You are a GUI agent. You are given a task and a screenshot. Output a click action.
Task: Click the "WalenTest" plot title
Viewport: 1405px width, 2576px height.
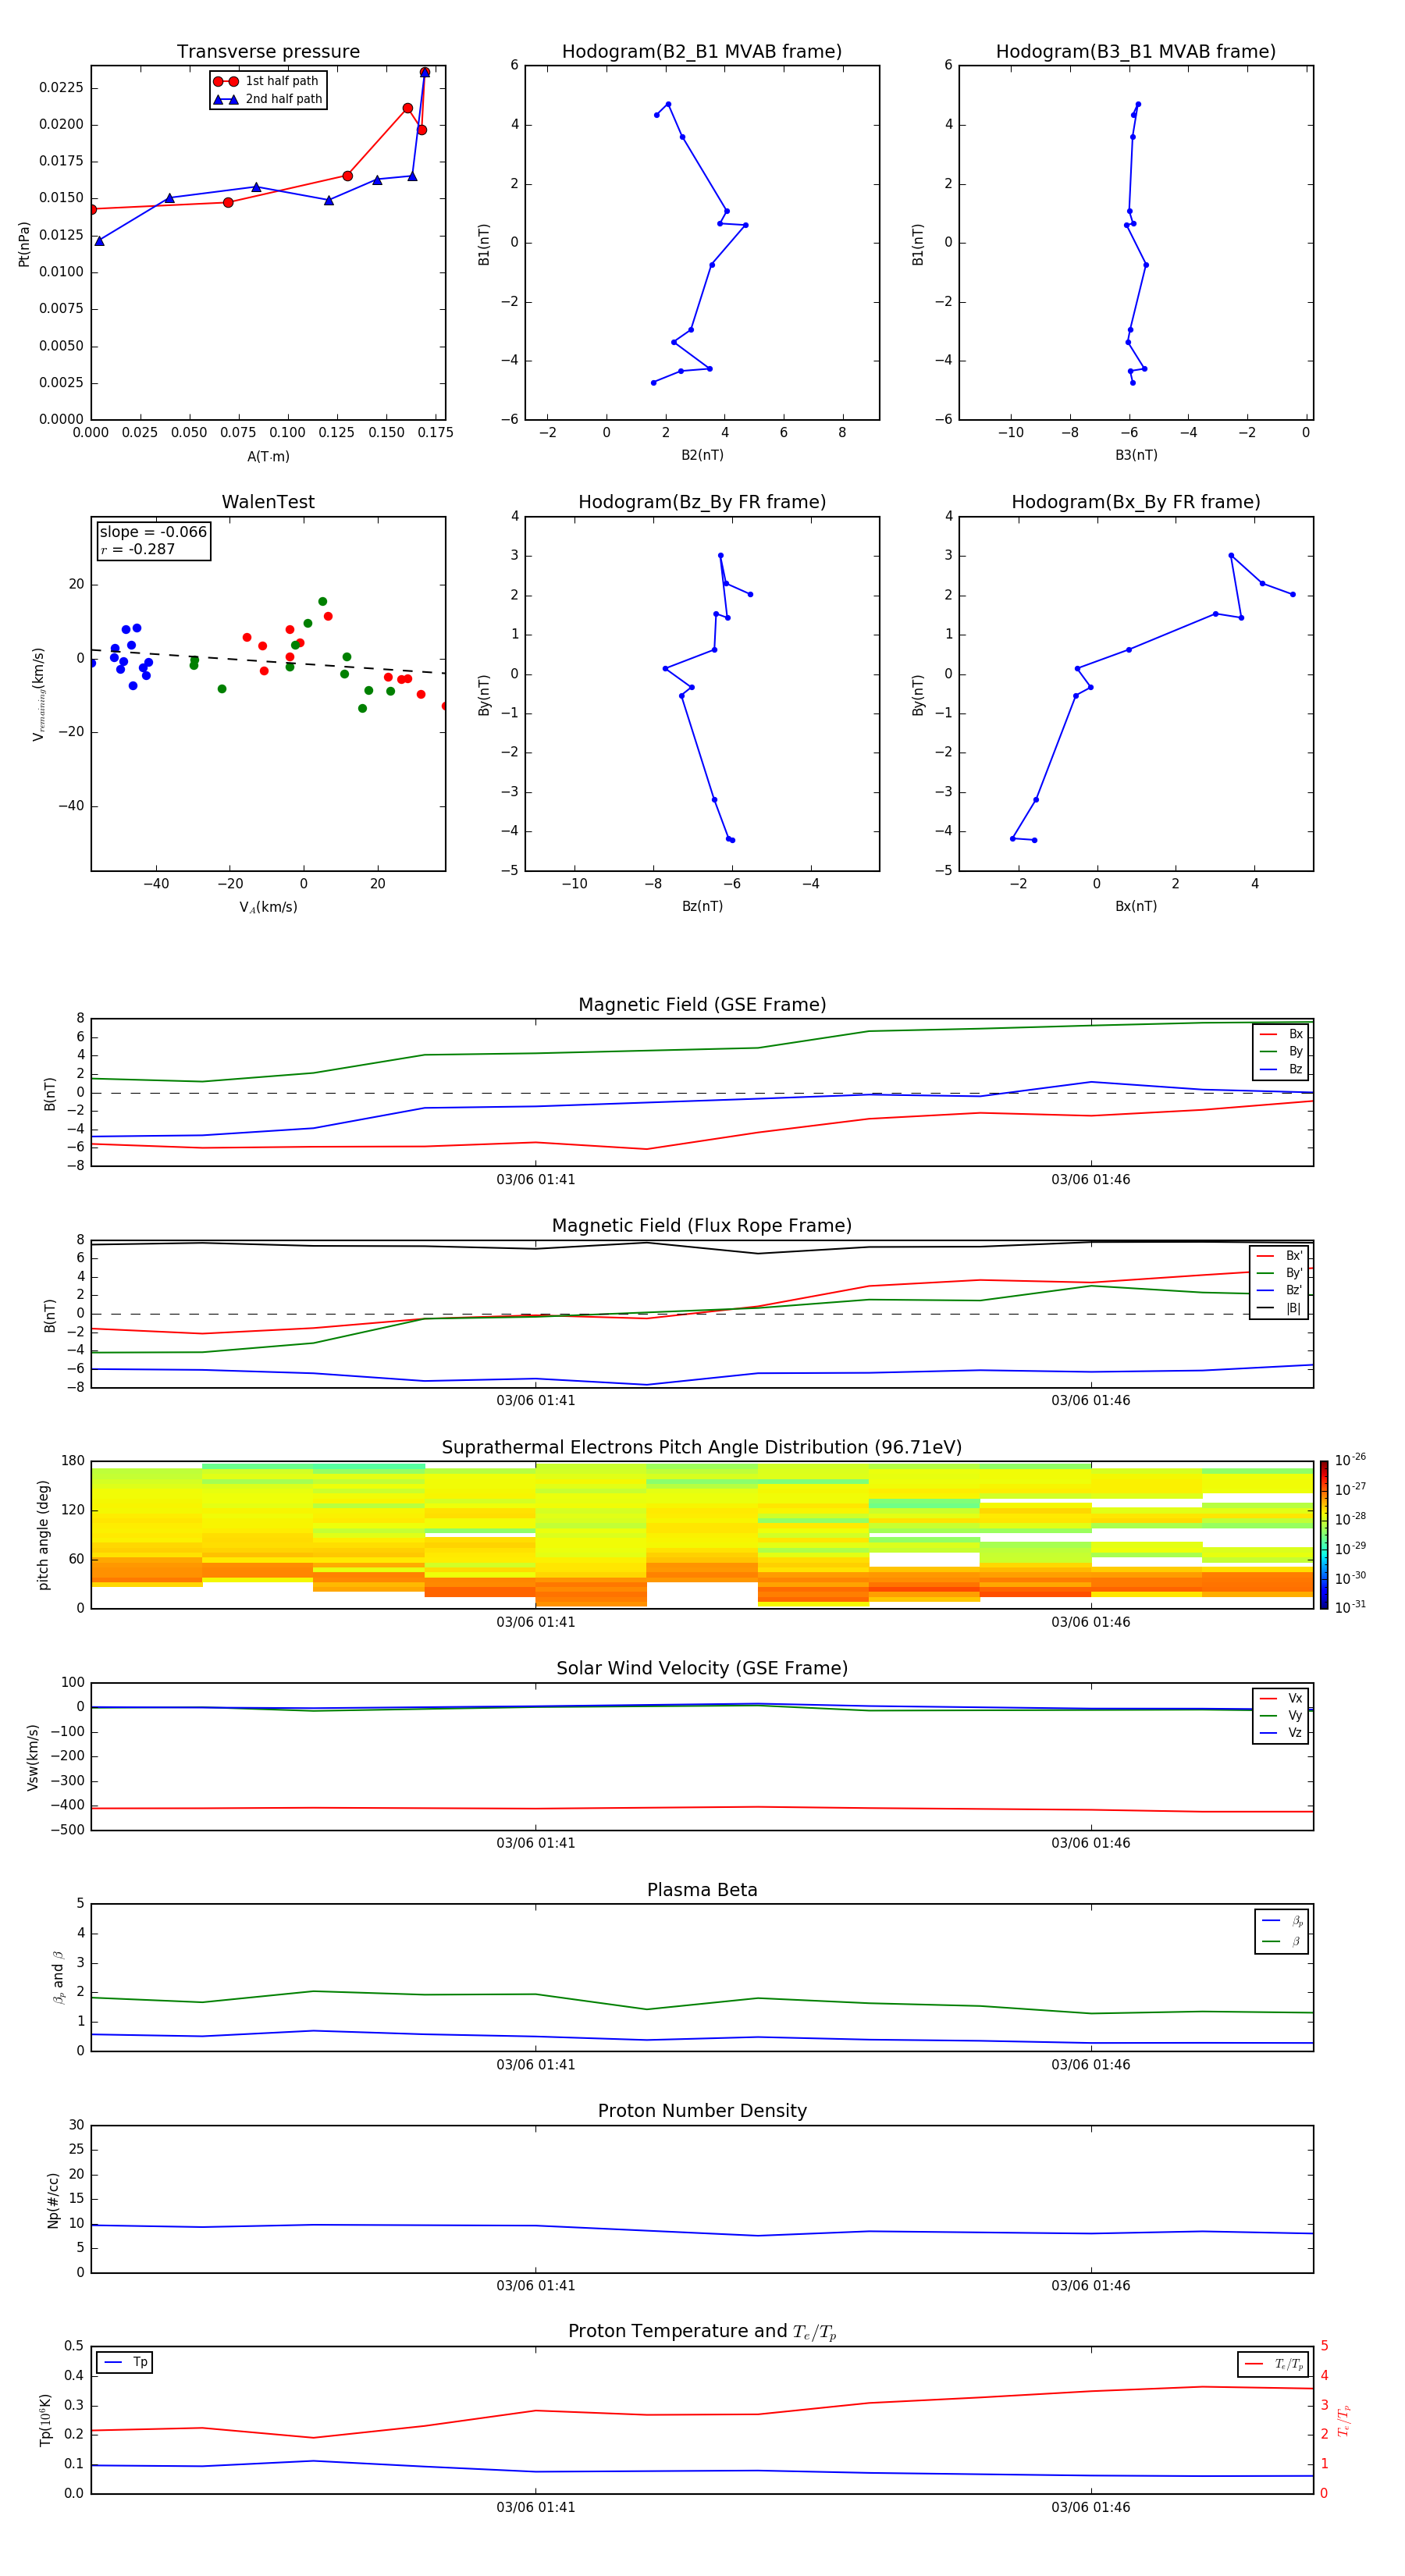coord(268,502)
